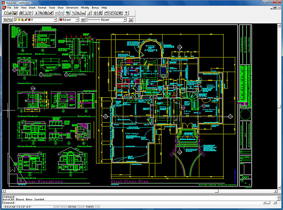Cut selection with the scissors icon
283x210 pixels.
click(36, 13)
